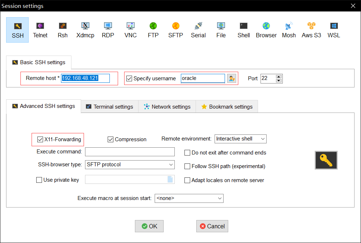
Task: Choose the Aws S3 session type
Action: click(x=311, y=30)
